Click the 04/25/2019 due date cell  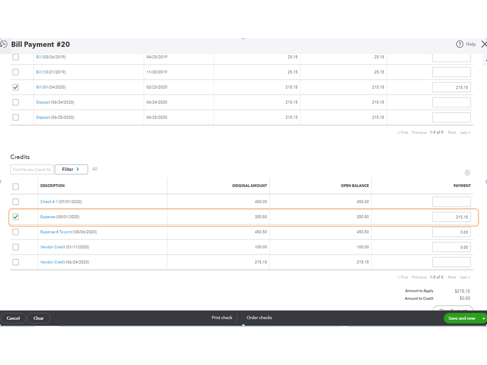156,57
